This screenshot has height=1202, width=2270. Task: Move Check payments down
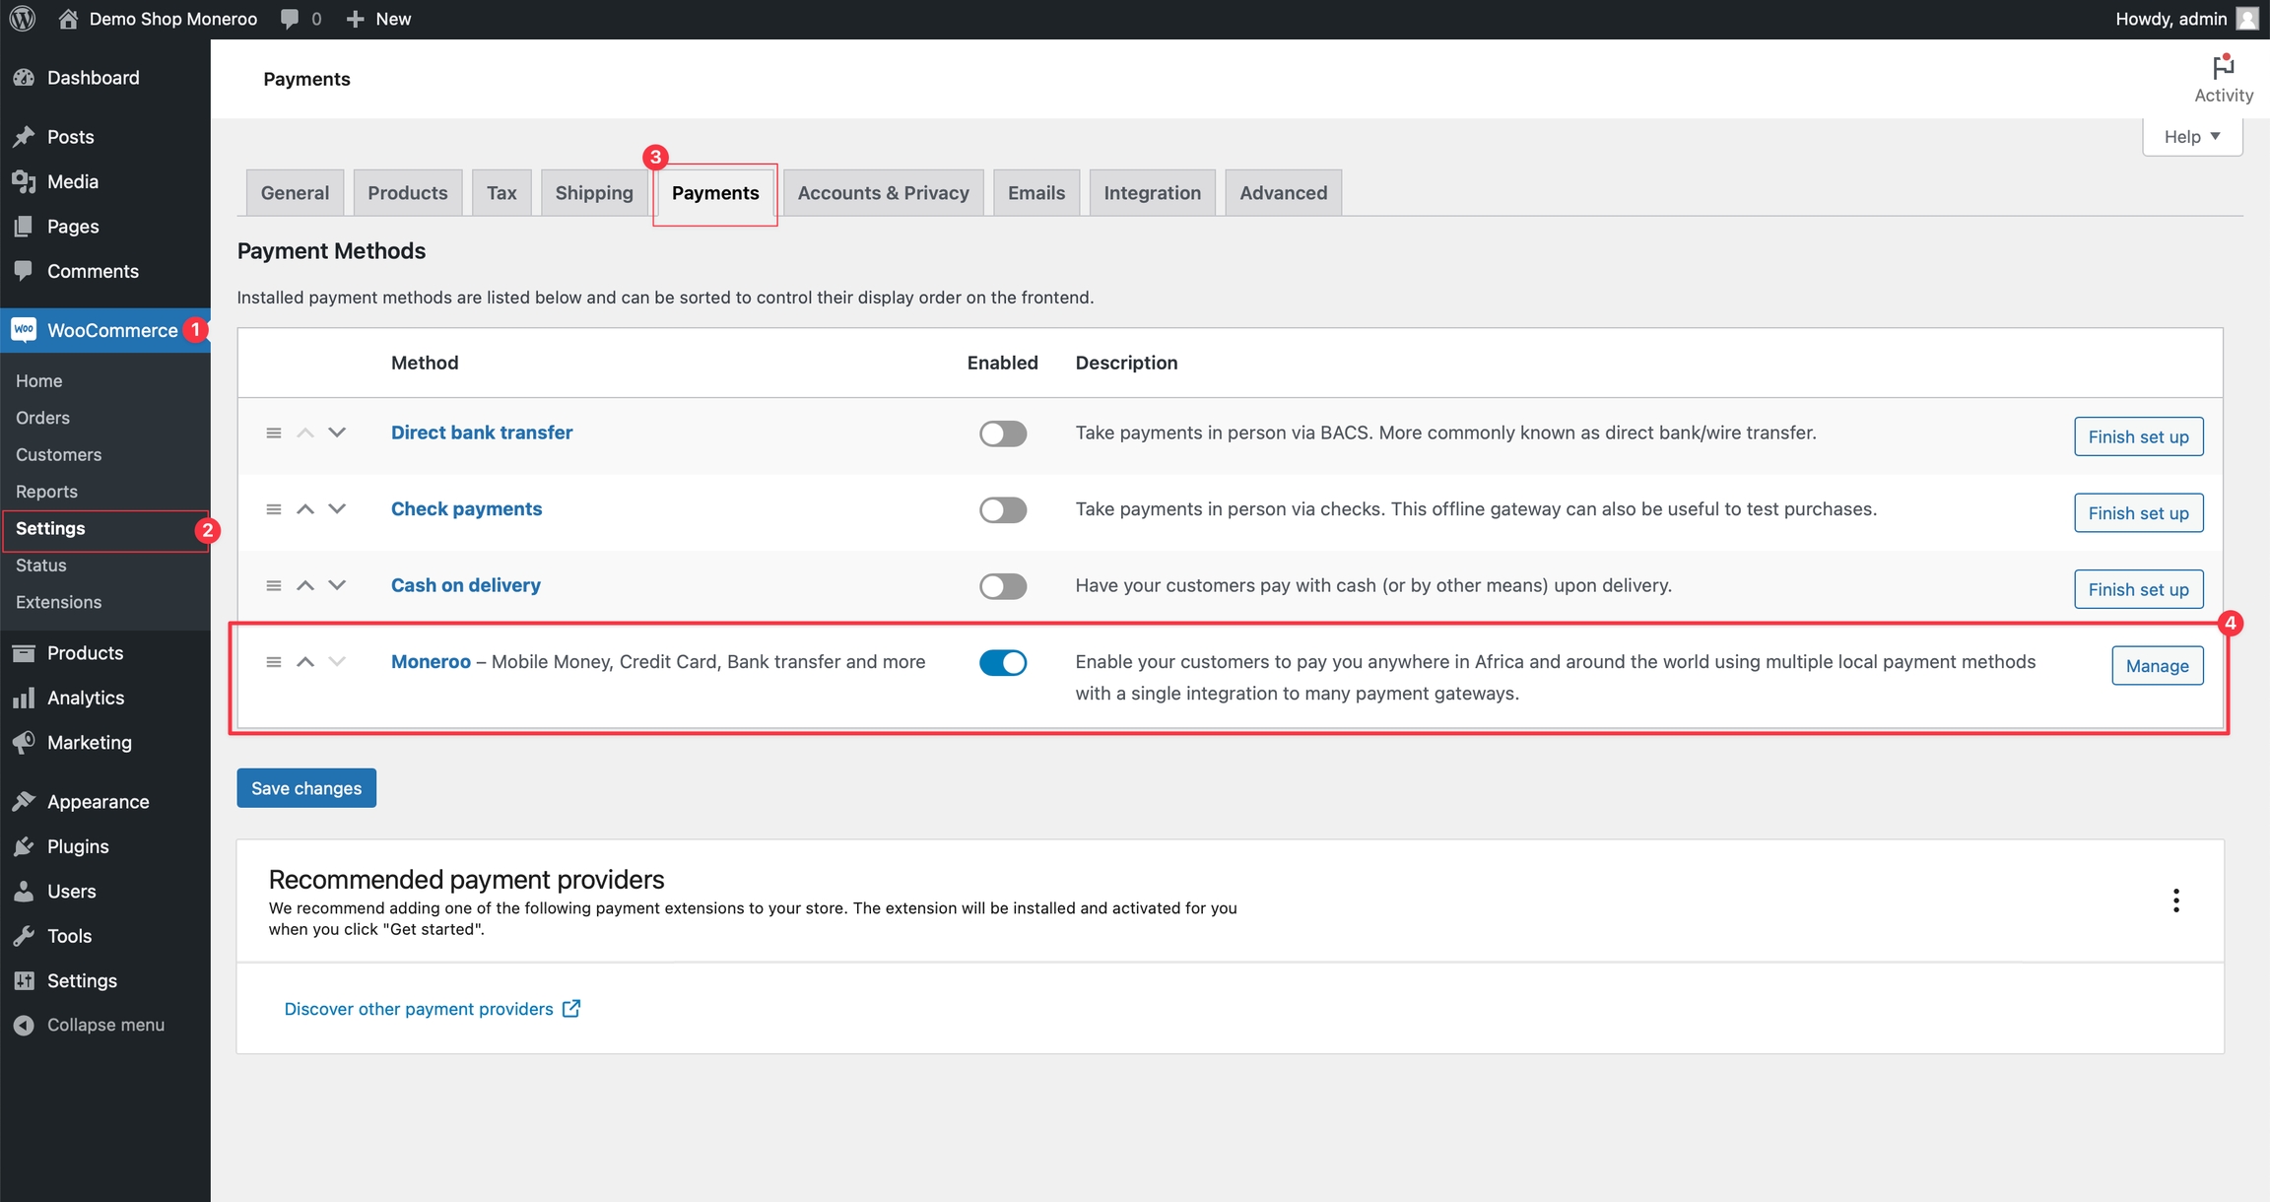click(337, 509)
